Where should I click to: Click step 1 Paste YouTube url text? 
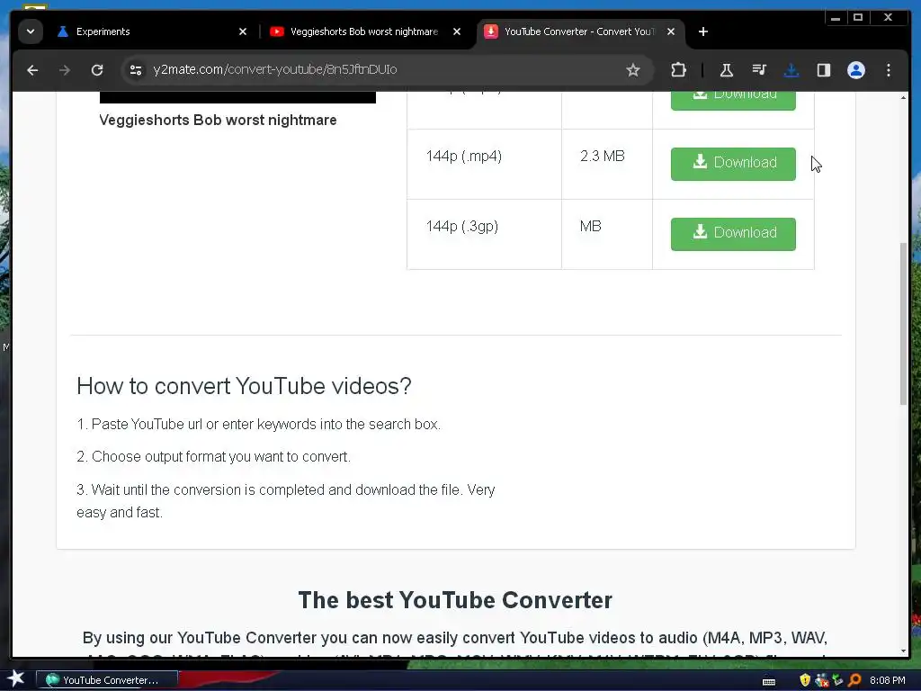[258, 425]
